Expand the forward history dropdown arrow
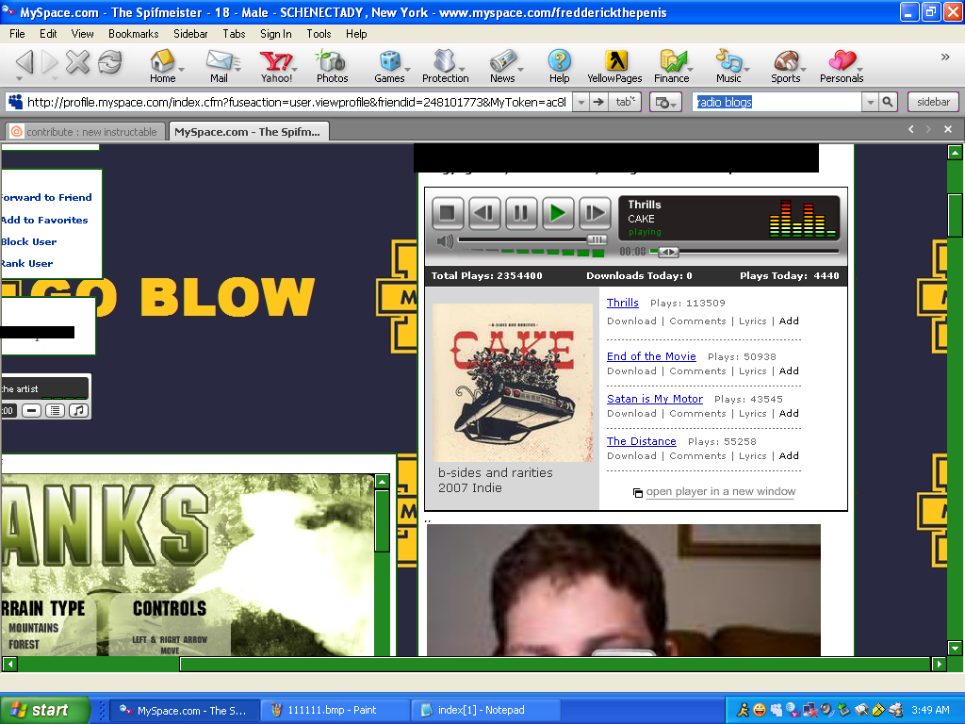Screen dimensions: 965x724 pos(55,79)
